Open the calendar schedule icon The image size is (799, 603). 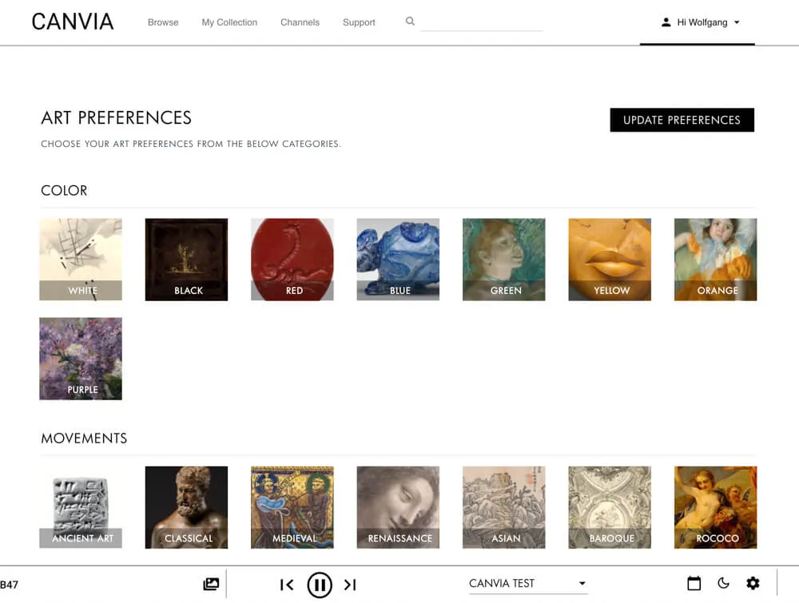694,583
